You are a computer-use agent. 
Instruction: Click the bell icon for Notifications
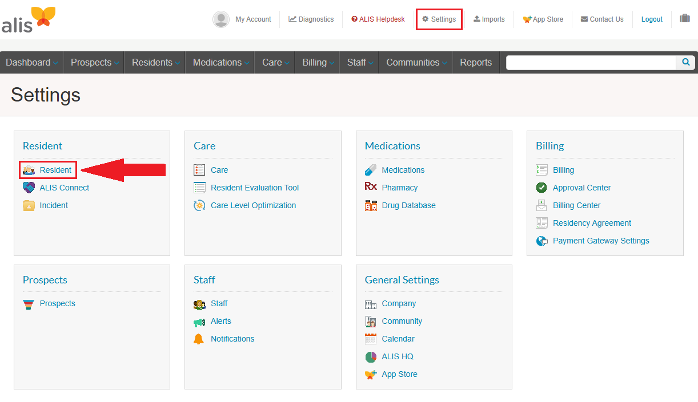[x=199, y=339]
